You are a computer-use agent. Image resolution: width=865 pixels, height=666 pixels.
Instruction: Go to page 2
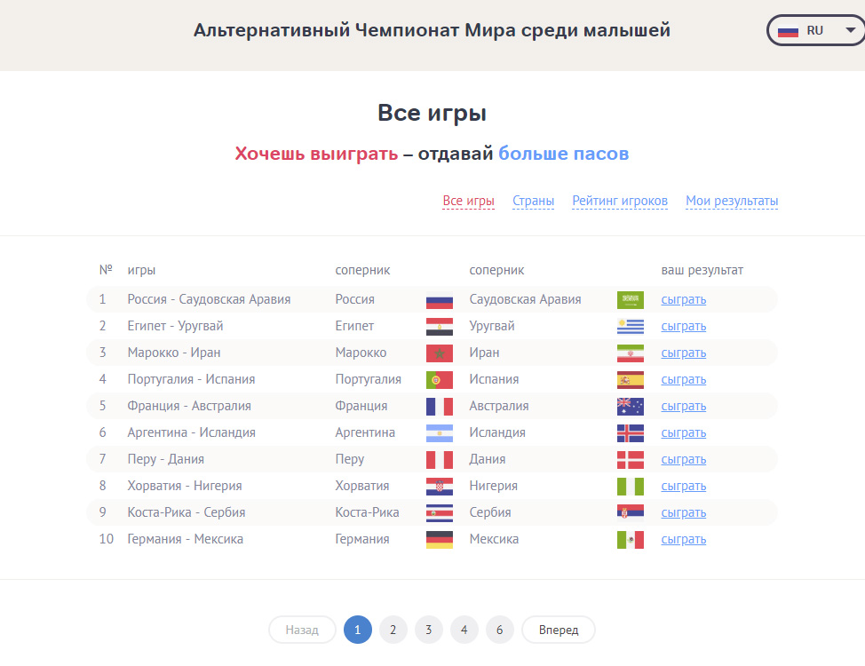pos(393,630)
